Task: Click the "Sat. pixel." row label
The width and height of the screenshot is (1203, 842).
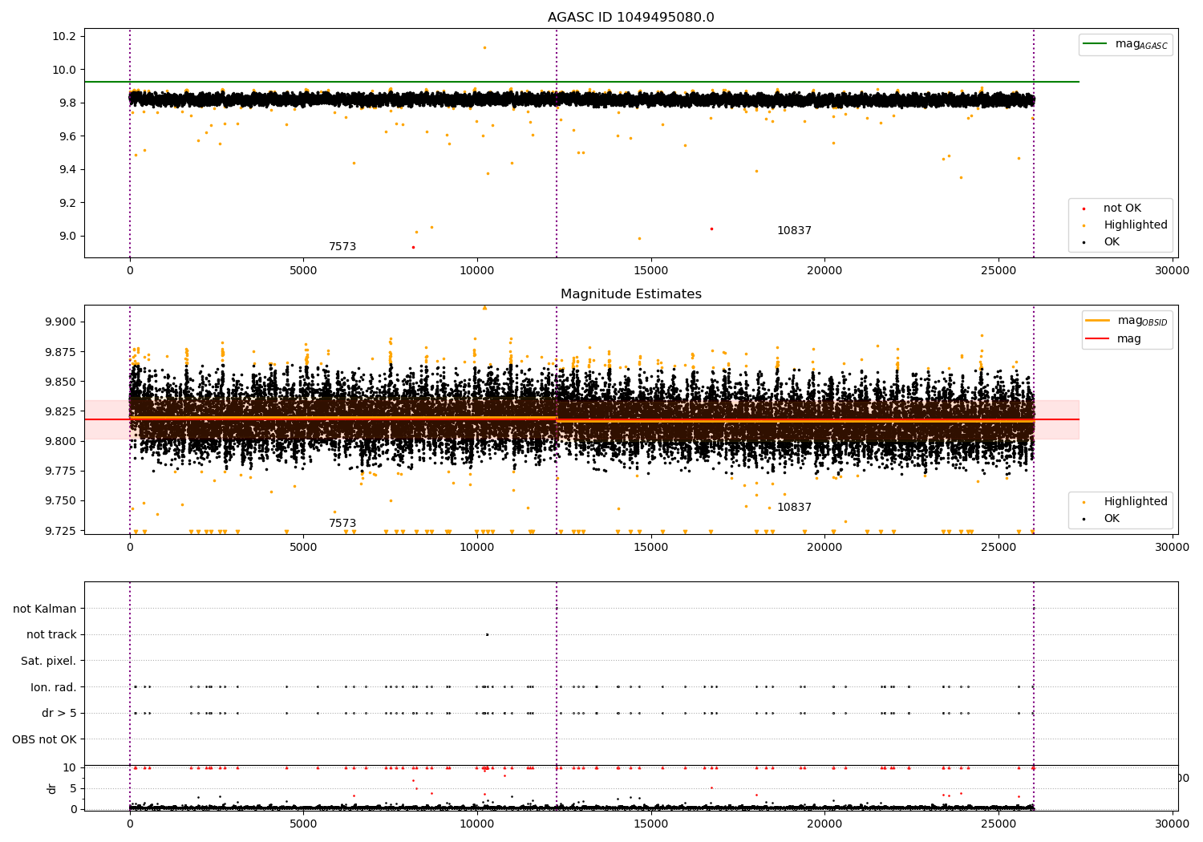Action: tap(49, 662)
